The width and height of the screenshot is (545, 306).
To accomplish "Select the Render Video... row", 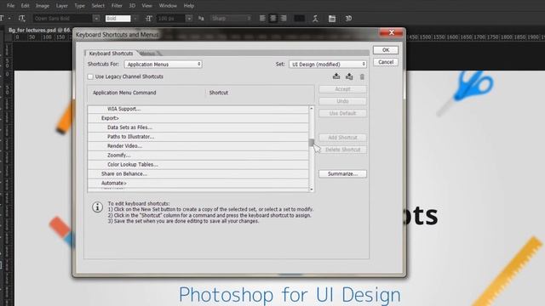I will pos(198,146).
